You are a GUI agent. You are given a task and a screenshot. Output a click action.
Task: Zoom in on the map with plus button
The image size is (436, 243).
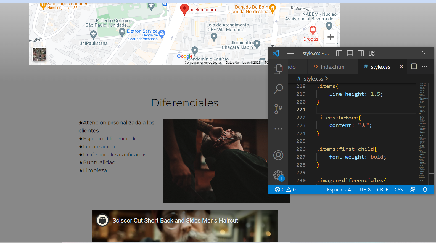331,37
